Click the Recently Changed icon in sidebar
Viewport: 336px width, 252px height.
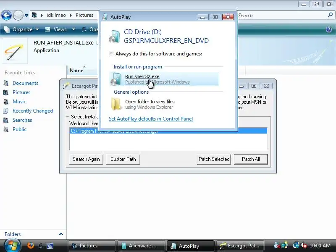click(x=6, y=111)
